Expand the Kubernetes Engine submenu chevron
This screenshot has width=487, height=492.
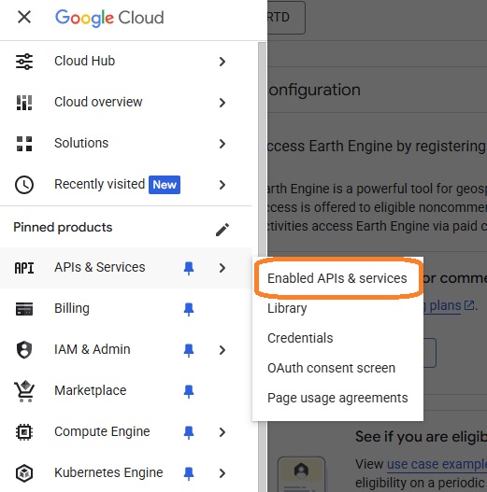coord(222,473)
